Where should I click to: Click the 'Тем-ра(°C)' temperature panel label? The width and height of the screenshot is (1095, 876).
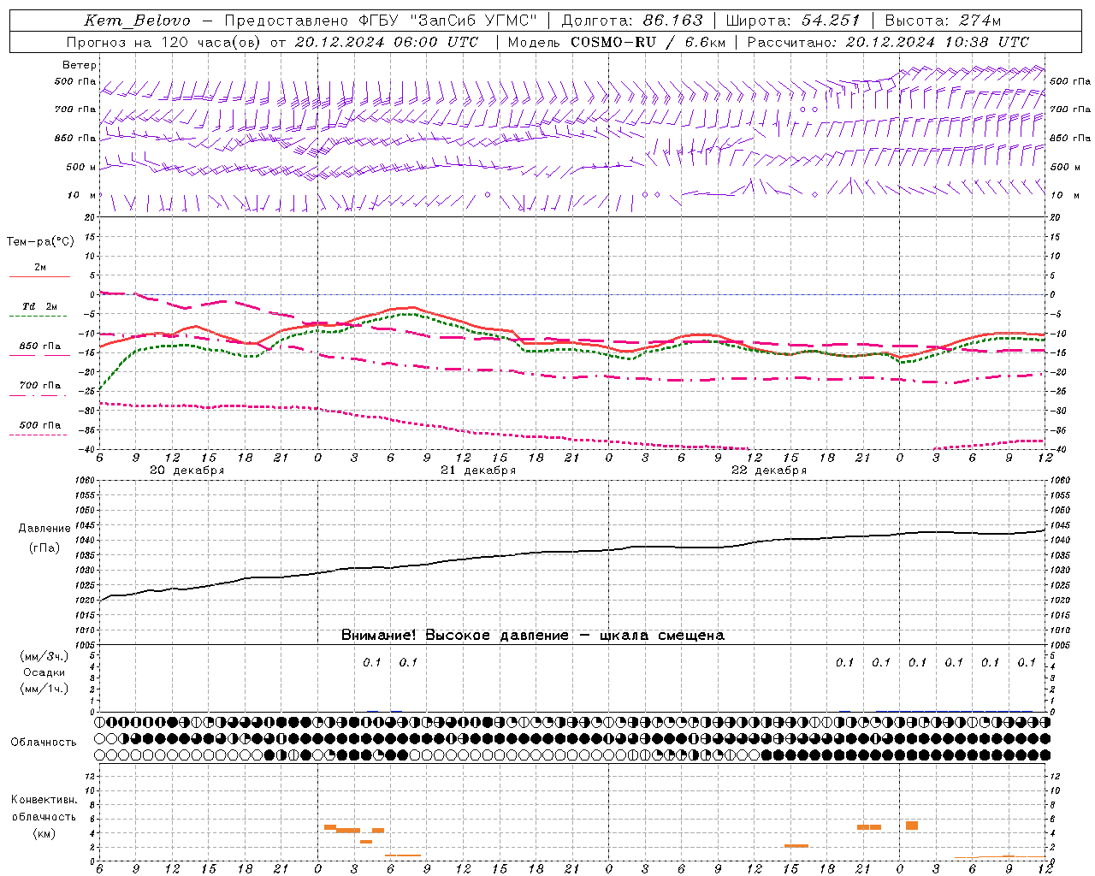click(40, 242)
